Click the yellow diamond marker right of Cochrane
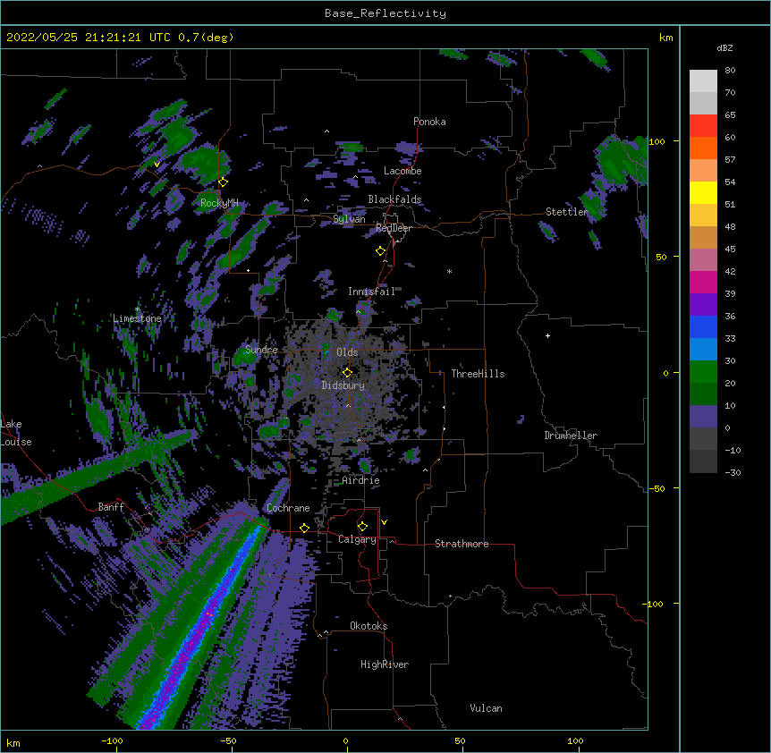Screen dimensions: 771x753 (x=304, y=528)
